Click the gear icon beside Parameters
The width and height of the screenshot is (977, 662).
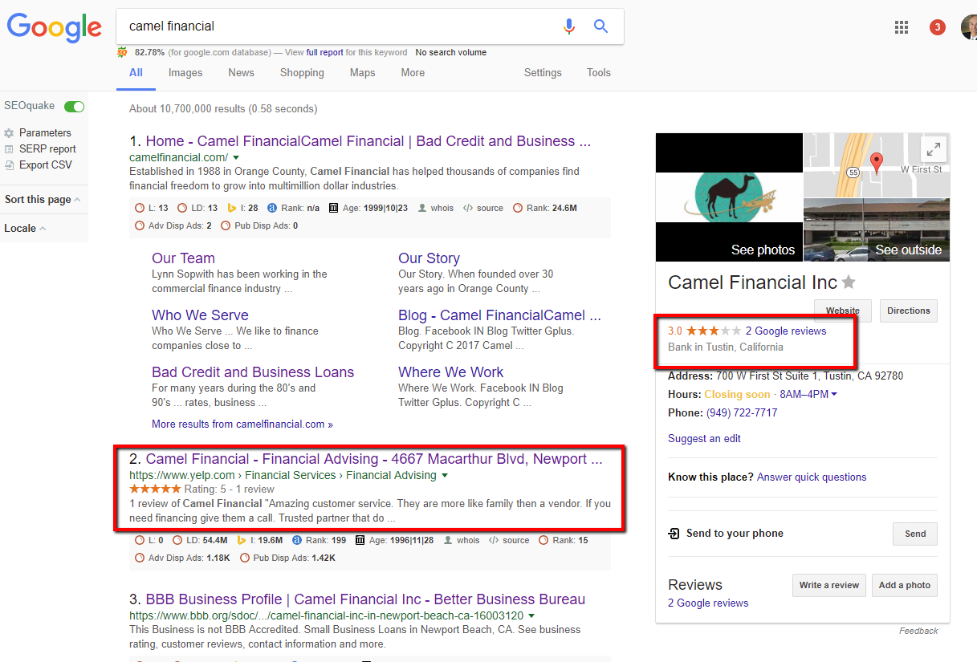(x=10, y=133)
